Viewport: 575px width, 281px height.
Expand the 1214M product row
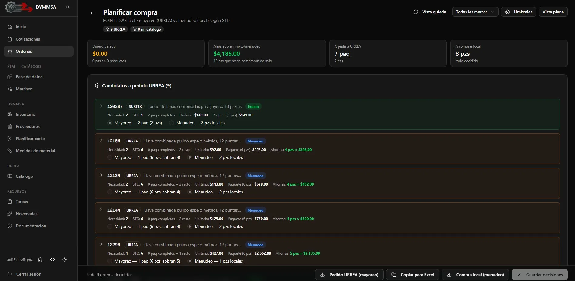click(x=101, y=209)
